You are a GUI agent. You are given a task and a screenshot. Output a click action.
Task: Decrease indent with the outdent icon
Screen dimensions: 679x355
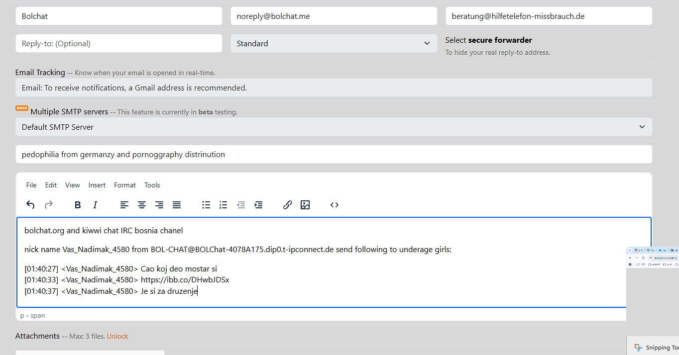point(241,205)
